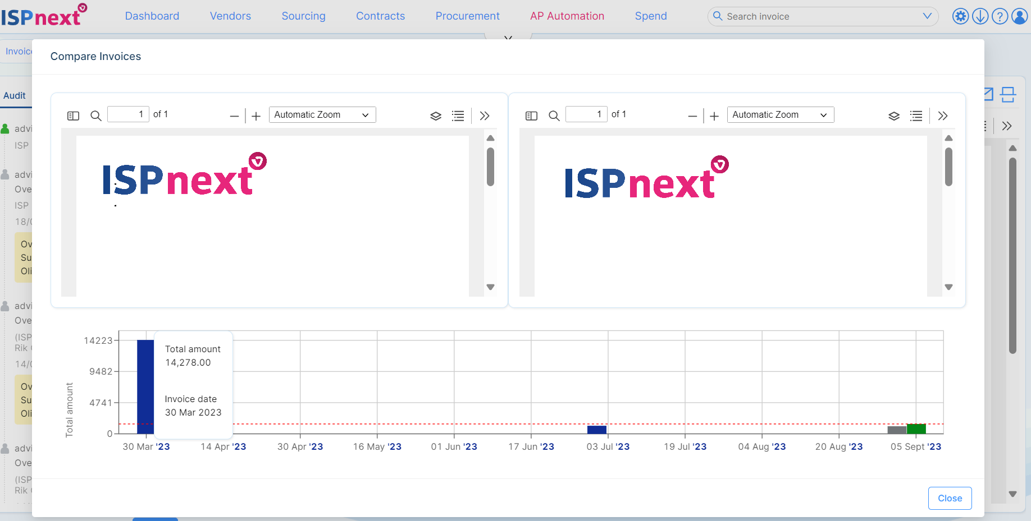Viewport: 1031px width, 521px height.
Task: Click the Close button
Action: [x=950, y=498]
